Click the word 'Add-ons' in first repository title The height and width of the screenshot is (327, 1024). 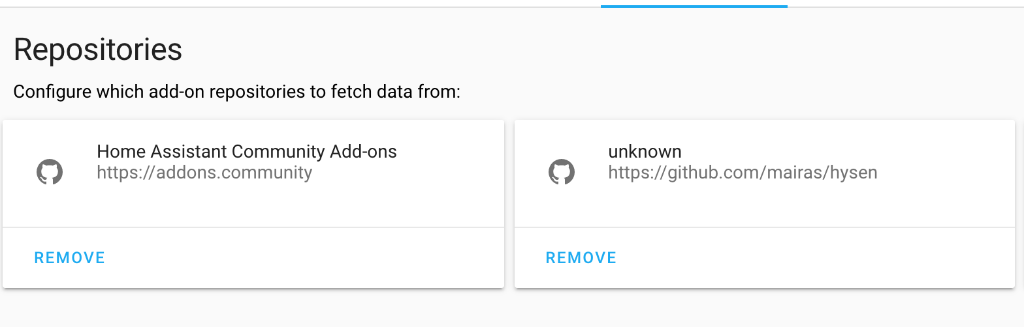[365, 152]
